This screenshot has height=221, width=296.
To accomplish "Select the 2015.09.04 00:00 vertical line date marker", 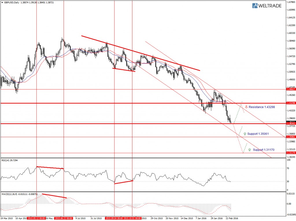I will [114, 218].
